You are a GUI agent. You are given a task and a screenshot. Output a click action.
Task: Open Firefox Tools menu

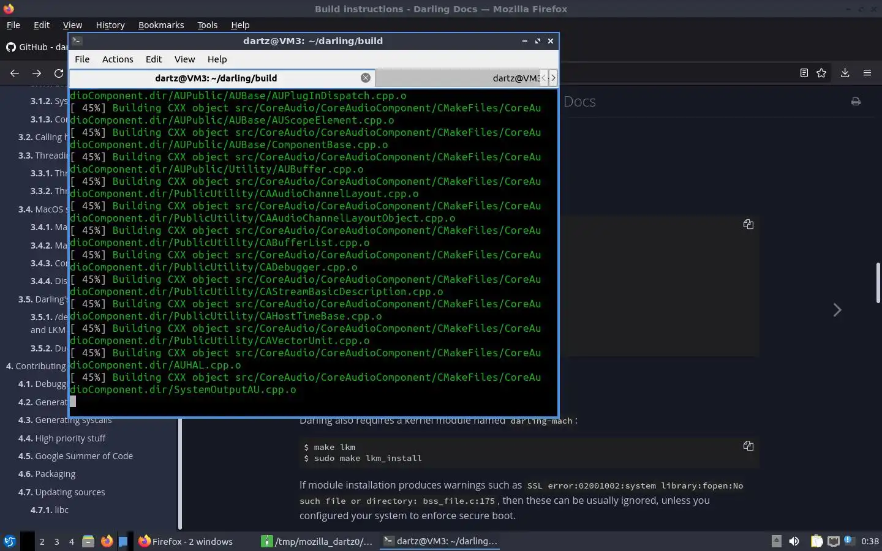tap(207, 25)
